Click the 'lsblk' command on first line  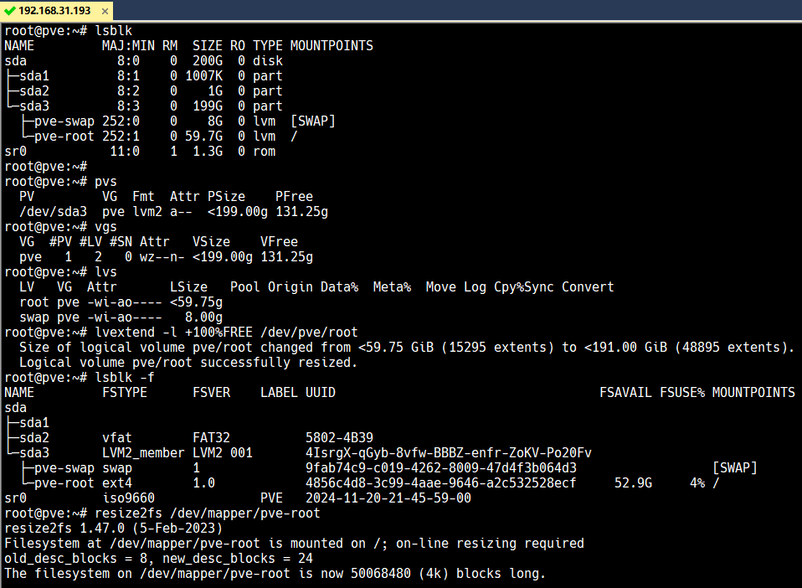[114, 31]
